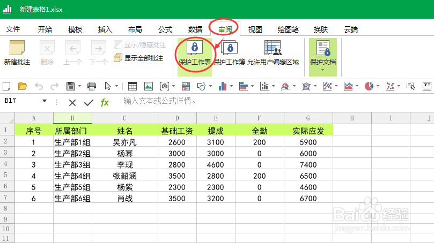Image resolution: width=434 pixels, height=243 pixels.
Task: Click the screenshot camera icon
Action: pos(165,86)
